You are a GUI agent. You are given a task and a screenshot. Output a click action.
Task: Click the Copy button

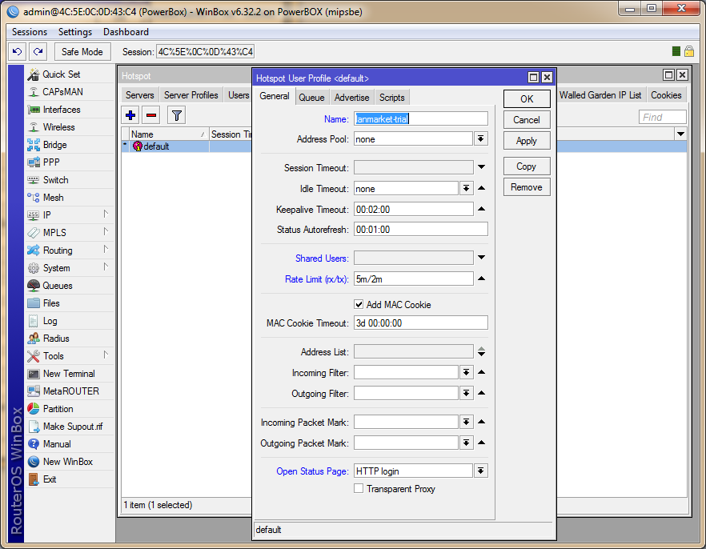[526, 166]
